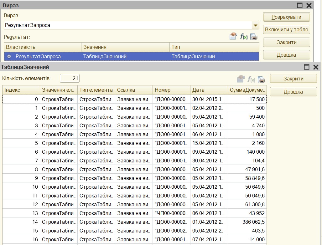Click the print icon in ТаблицаЗначений toolbar
Image resolution: width=322 pixels, height=245 pixels.
[x=261, y=79]
